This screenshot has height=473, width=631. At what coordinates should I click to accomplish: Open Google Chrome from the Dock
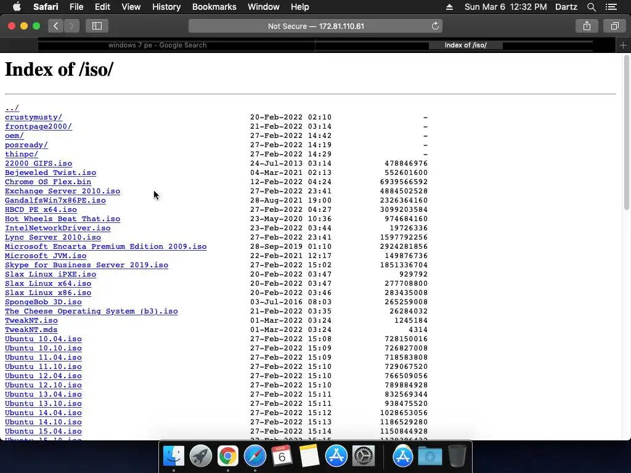coord(228,456)
